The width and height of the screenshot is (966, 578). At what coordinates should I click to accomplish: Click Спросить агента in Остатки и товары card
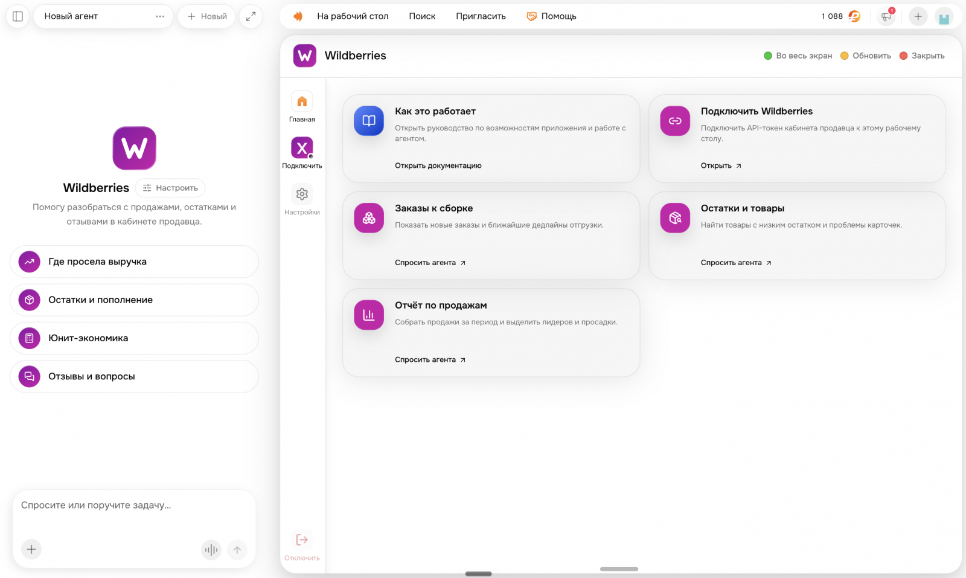coord(736,263)
